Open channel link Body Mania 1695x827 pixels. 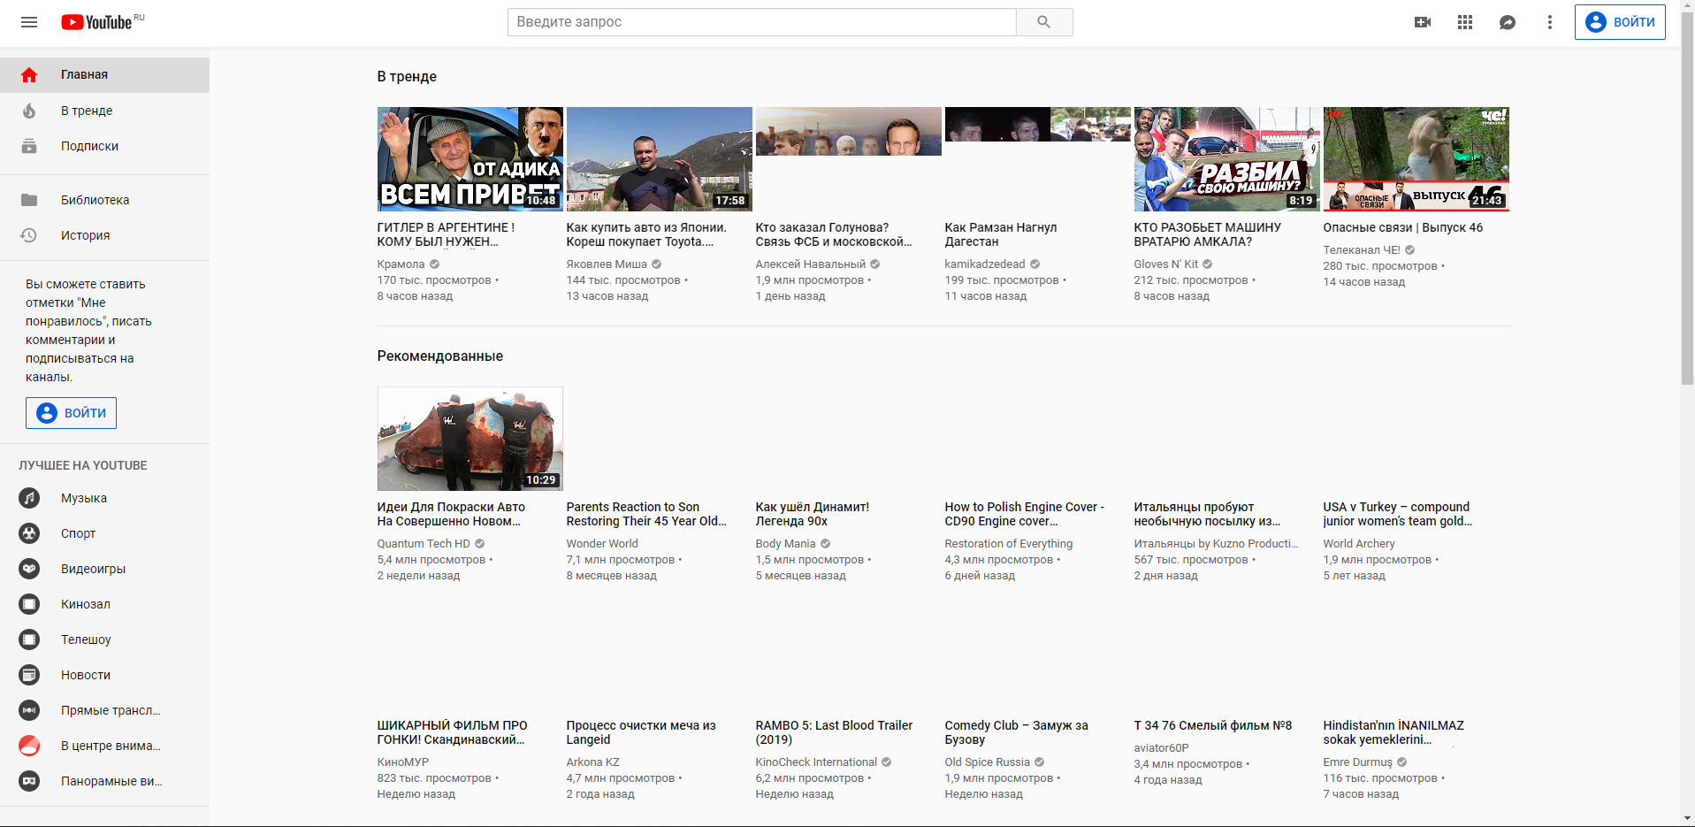[x=785, y=544]
